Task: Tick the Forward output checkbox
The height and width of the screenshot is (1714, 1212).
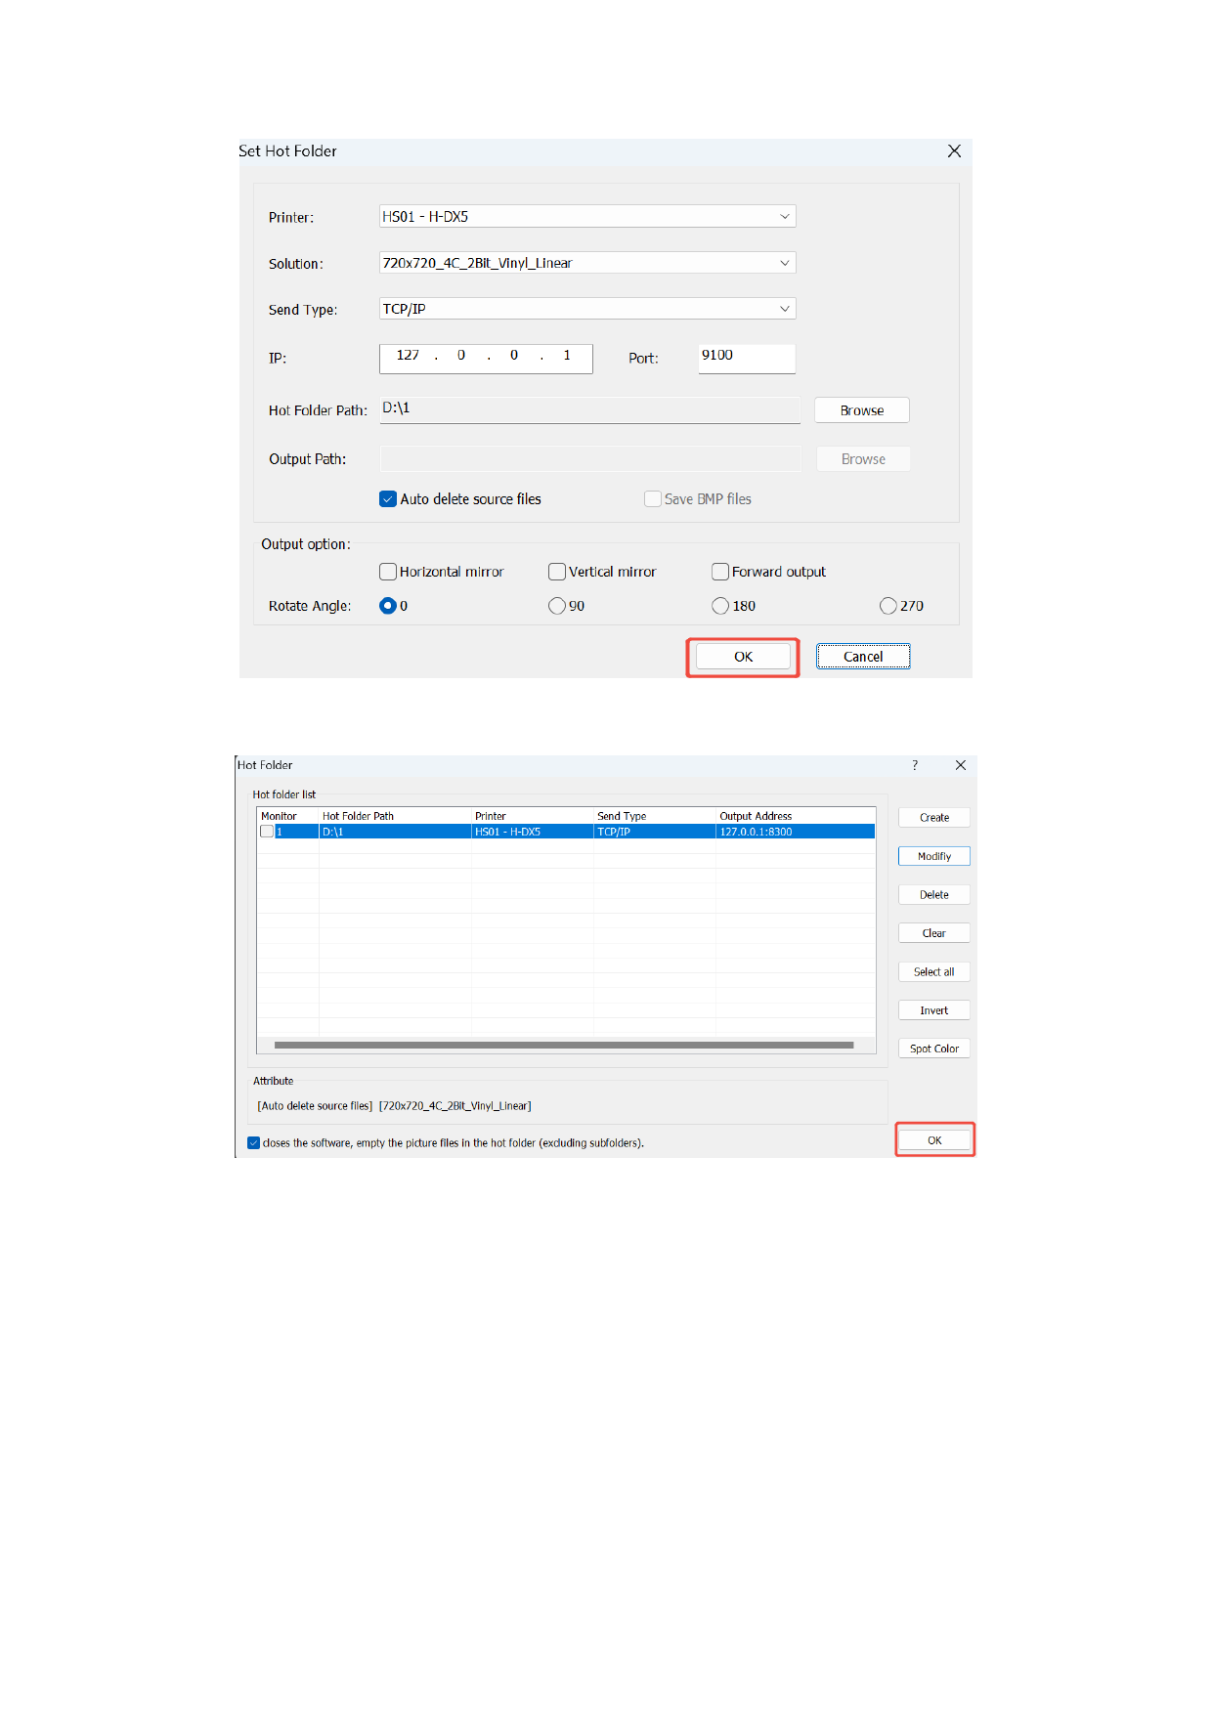Action: (720, 572)
